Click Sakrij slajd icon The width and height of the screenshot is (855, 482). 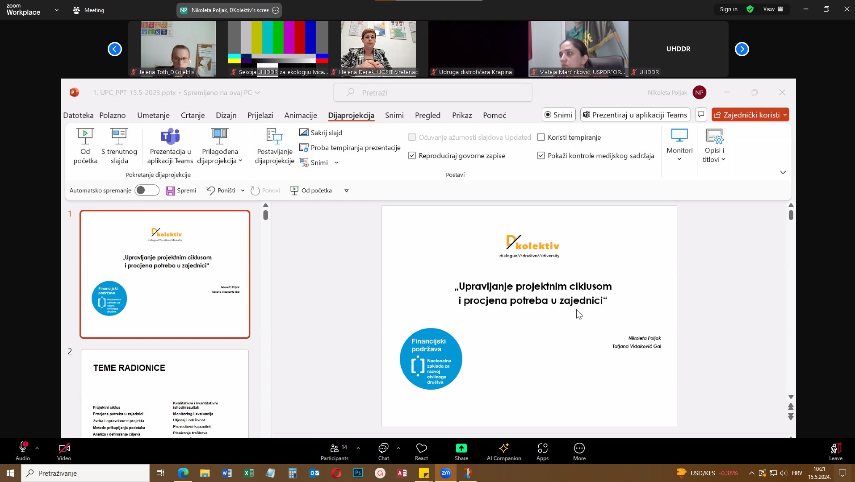304,133
